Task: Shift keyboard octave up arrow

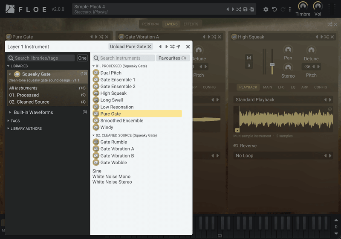Action: 336,220
